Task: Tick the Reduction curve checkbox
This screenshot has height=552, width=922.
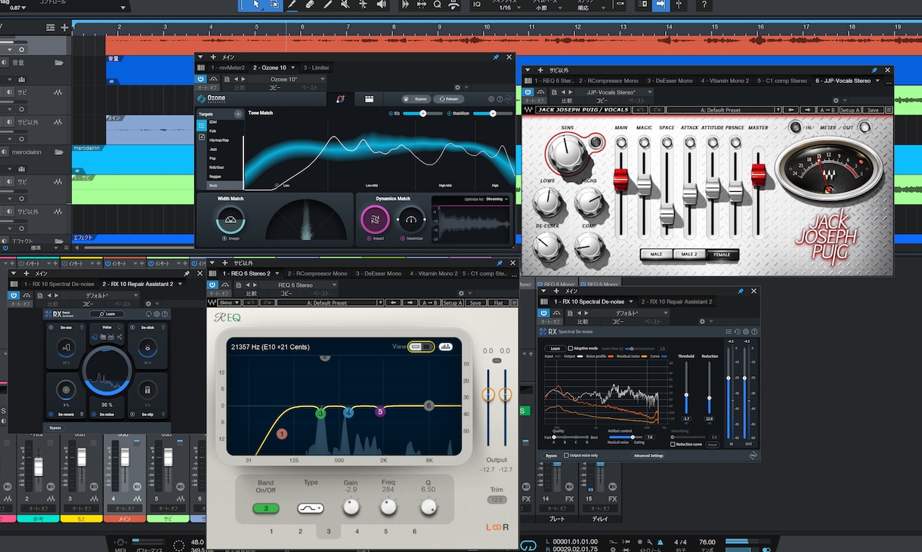Action: 673,444
